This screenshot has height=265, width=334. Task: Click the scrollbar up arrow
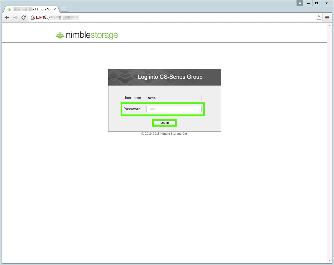click(329, 25)
